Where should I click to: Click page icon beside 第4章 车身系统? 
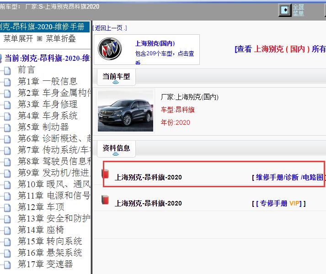(7, 116)
